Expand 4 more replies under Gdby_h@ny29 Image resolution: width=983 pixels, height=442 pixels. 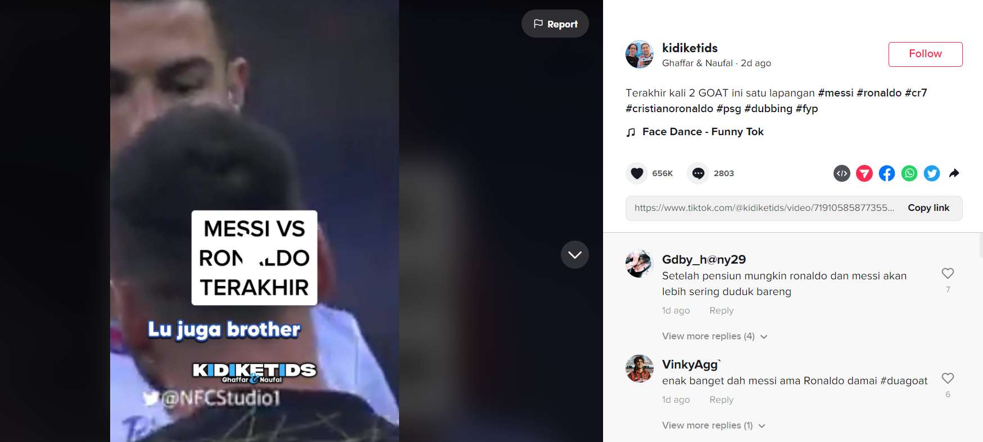[714, 336]
